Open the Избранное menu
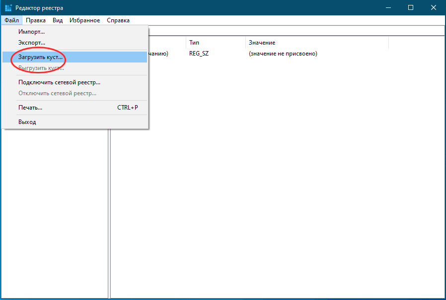446x300 pixels. (x=85, y=20)
